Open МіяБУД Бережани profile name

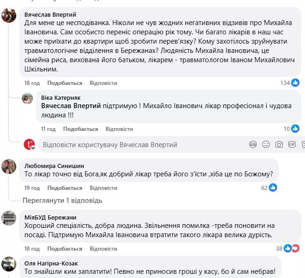[x=51, y=217]
